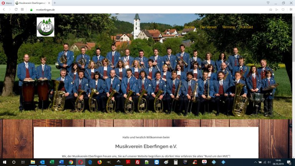Image resolution: width=295 pixels, height=166 pixels.
Task: Bookmark the page with heart icon
Action: point(283,10)
